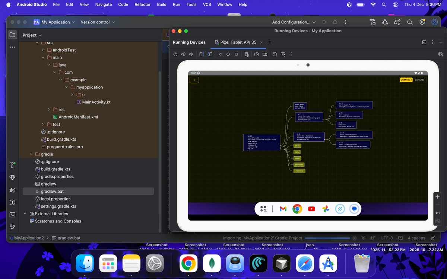Image resolution: width=447 pixels, height=279 pixels.
Task: Open the Logcat cat icon in sidebar
Action: pyautogui.click(x=12, y=190)
